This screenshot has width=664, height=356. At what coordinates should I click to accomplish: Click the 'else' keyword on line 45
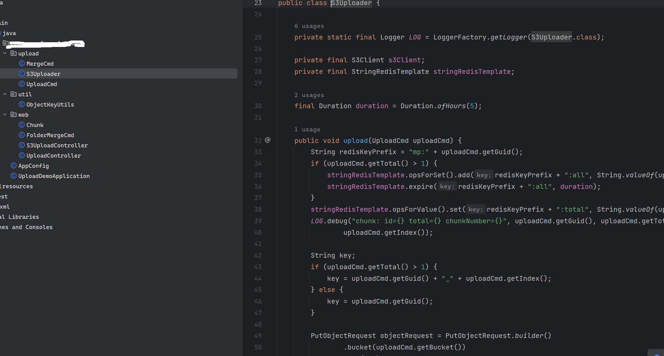pos(327,290)
